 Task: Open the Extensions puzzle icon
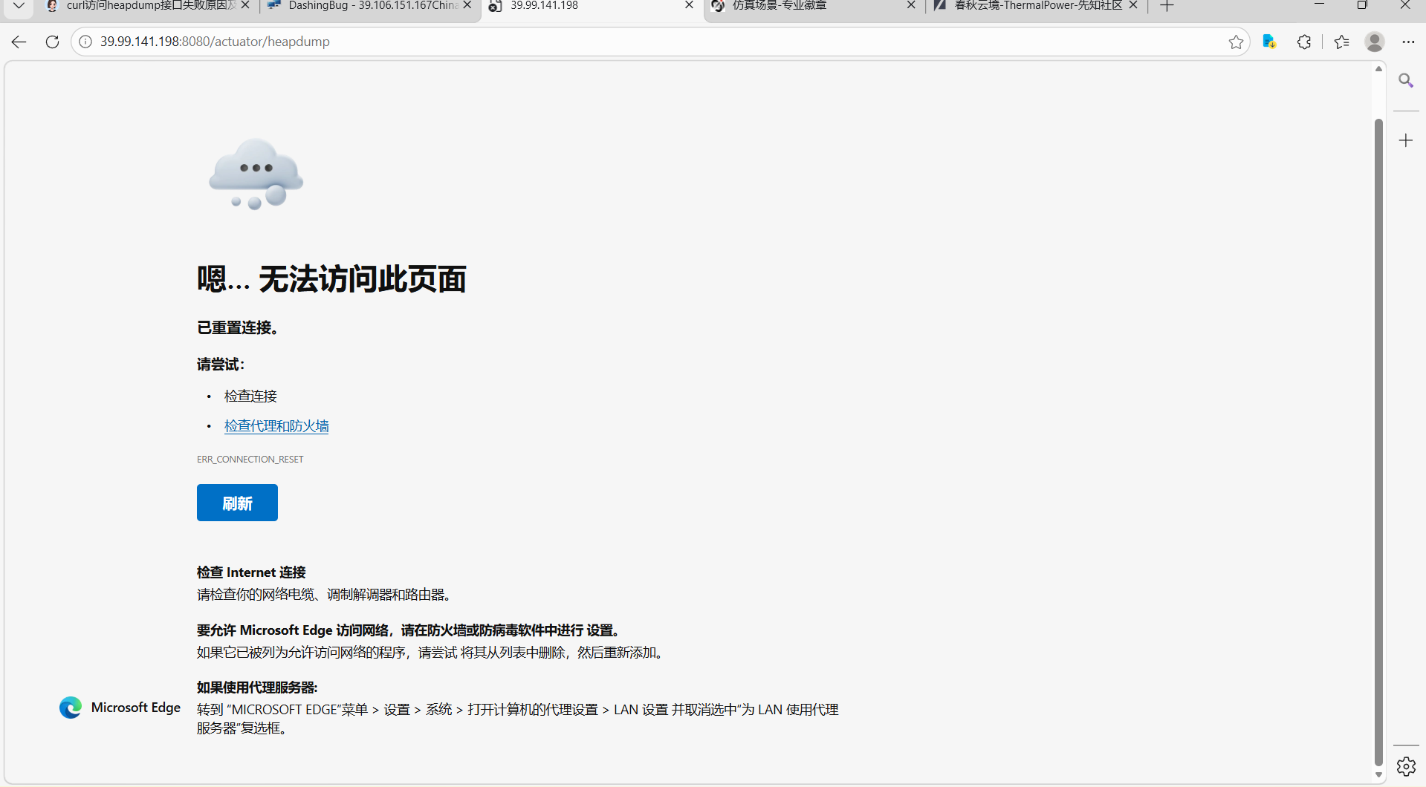[x=1304, y=42]
